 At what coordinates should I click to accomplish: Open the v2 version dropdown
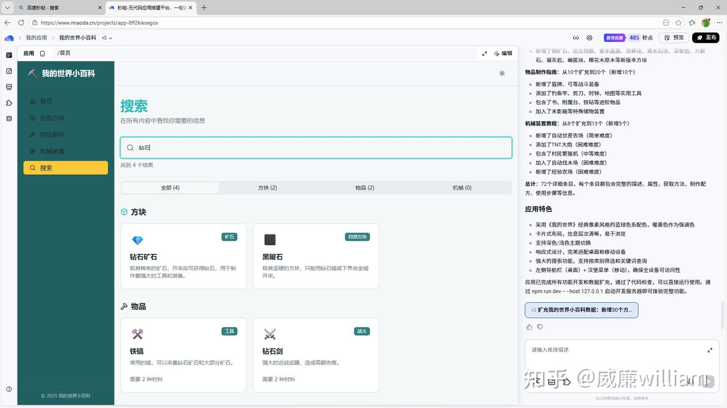[107, 38]
